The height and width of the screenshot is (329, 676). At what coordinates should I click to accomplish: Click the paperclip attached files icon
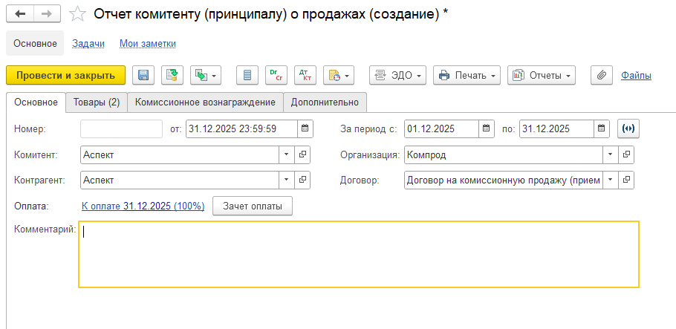tap(602, 75)
